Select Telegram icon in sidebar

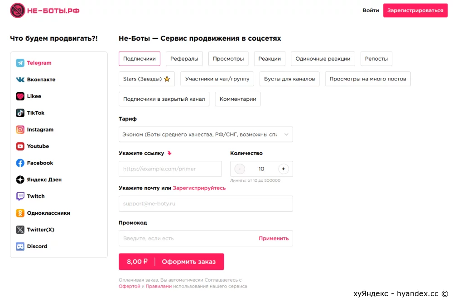coord(20,62)
